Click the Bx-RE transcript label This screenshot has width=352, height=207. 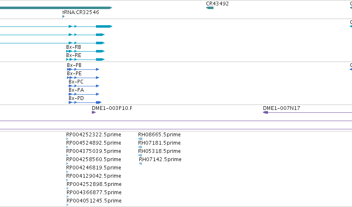tap(74, 55)
